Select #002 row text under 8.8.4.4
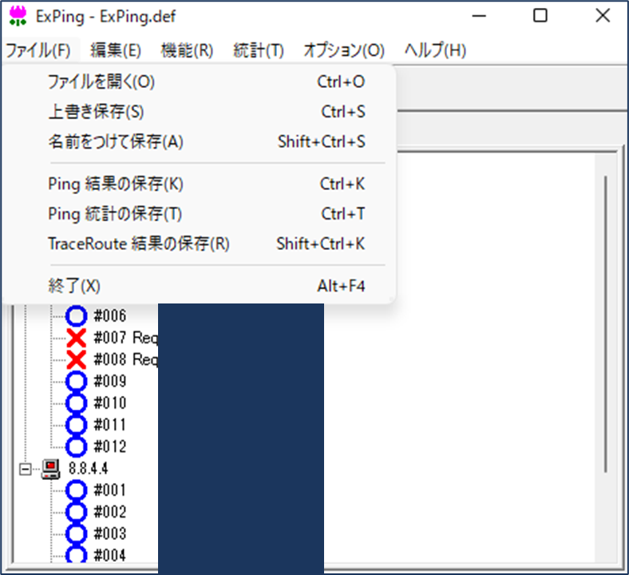Image resolution: width=629 pixels, height=575 pixels. click(x=110, y=512)
